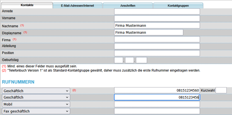This screenshot has width=232, height=115.
Task: Click the Anrede input field
Action: point(157,11)
